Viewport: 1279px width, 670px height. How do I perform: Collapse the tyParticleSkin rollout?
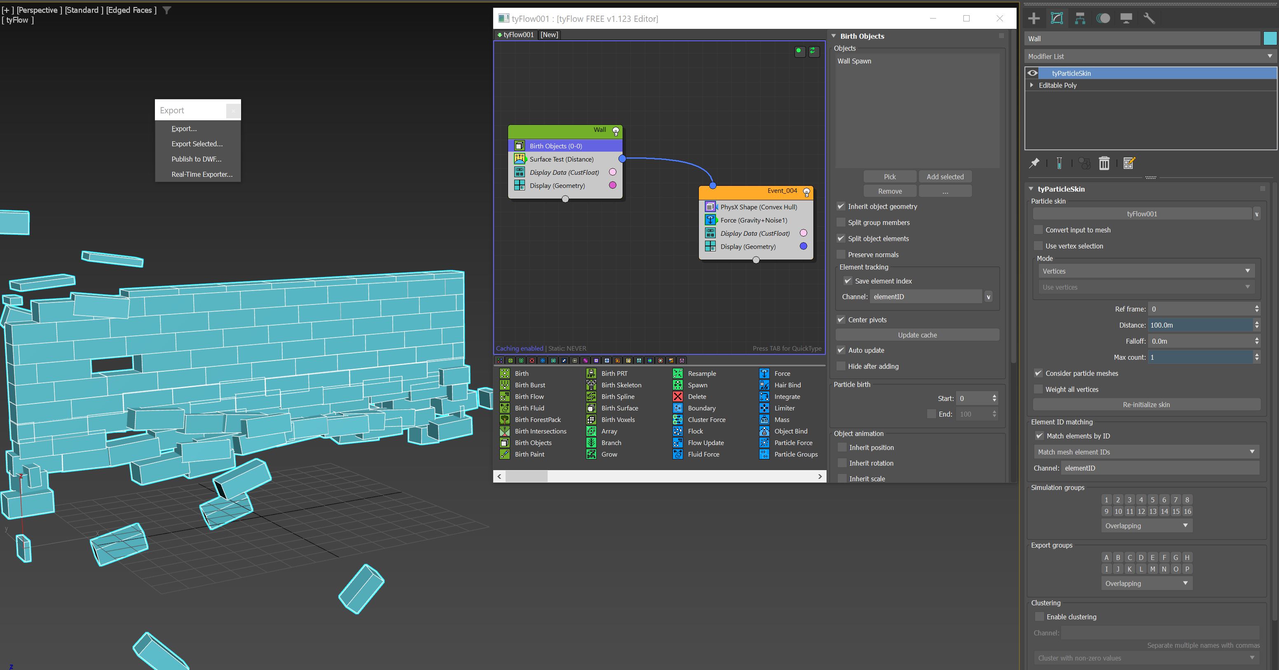tap(1031, 189)
